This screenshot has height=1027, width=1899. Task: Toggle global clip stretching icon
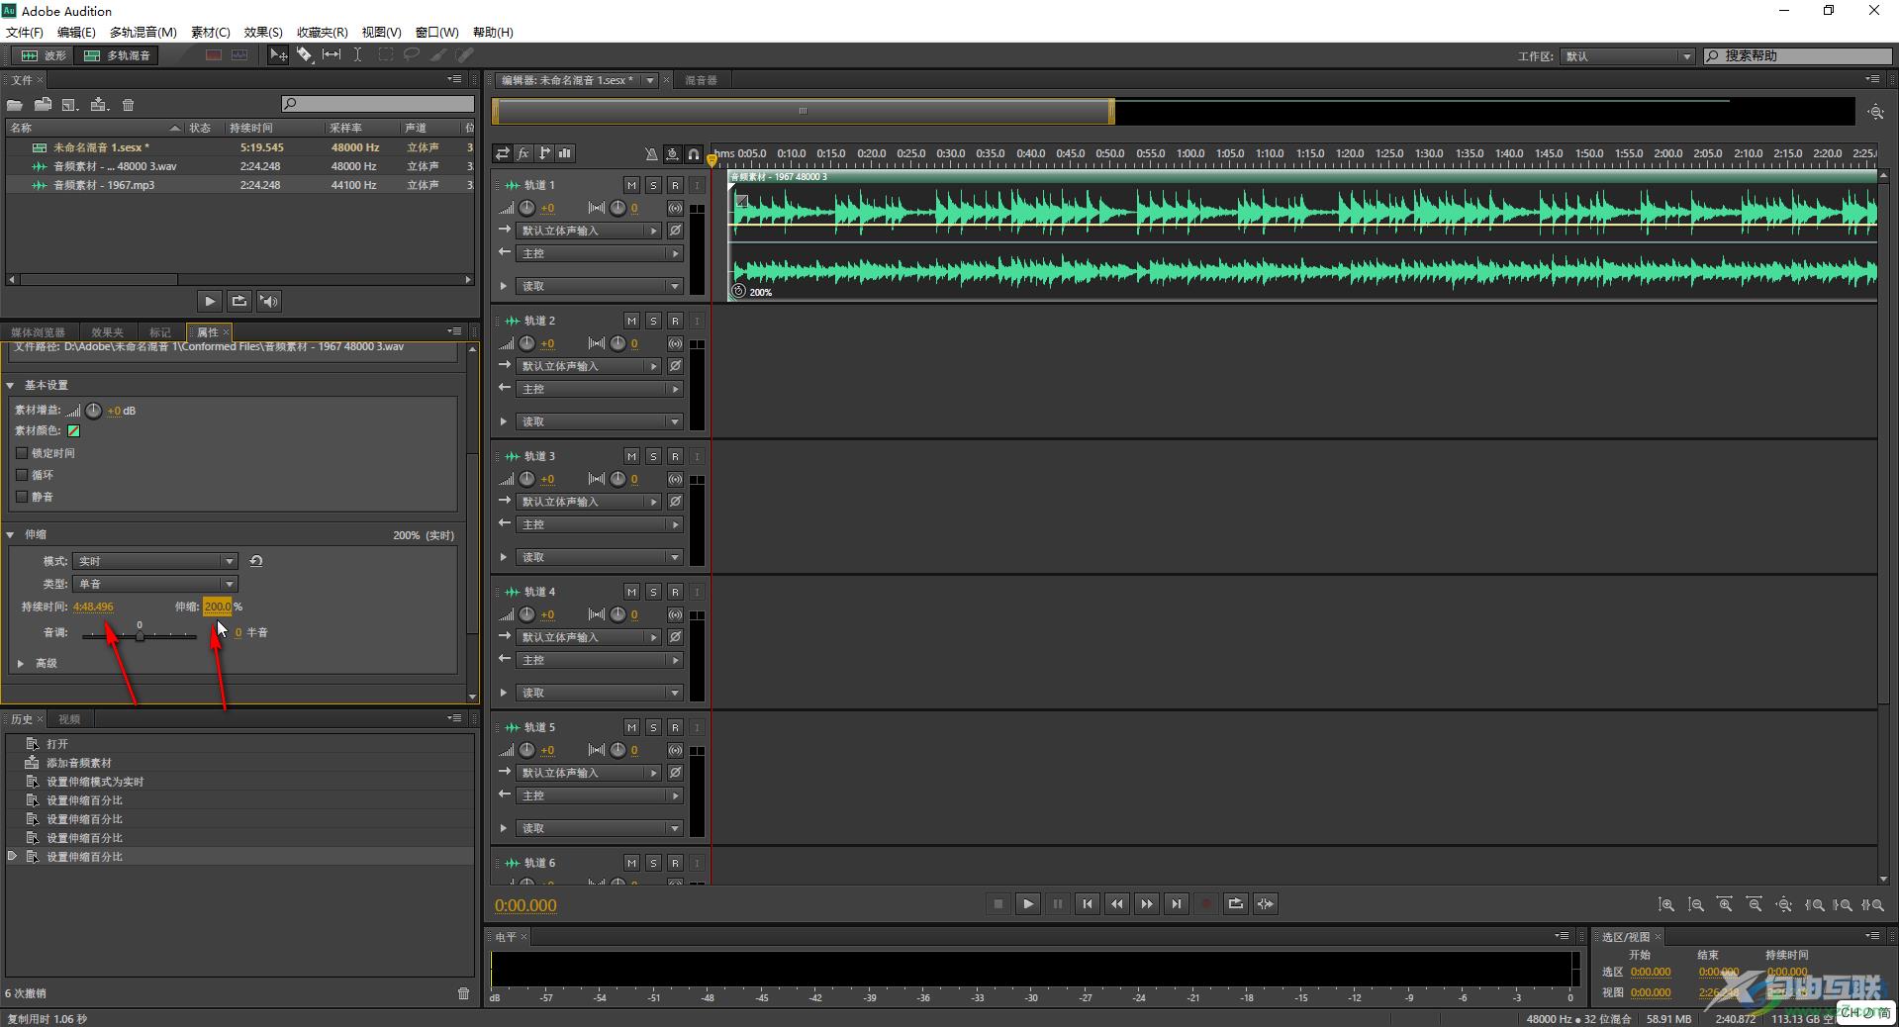coord(672,153)
